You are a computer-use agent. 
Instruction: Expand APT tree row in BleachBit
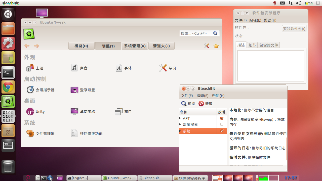[x=180, y=118]
